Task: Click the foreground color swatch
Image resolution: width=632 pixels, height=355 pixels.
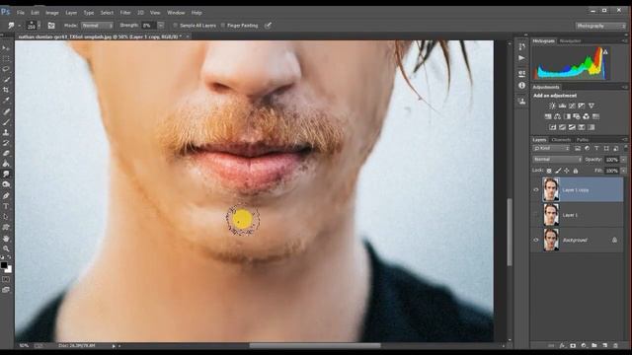Action: (x=4, y=265)
